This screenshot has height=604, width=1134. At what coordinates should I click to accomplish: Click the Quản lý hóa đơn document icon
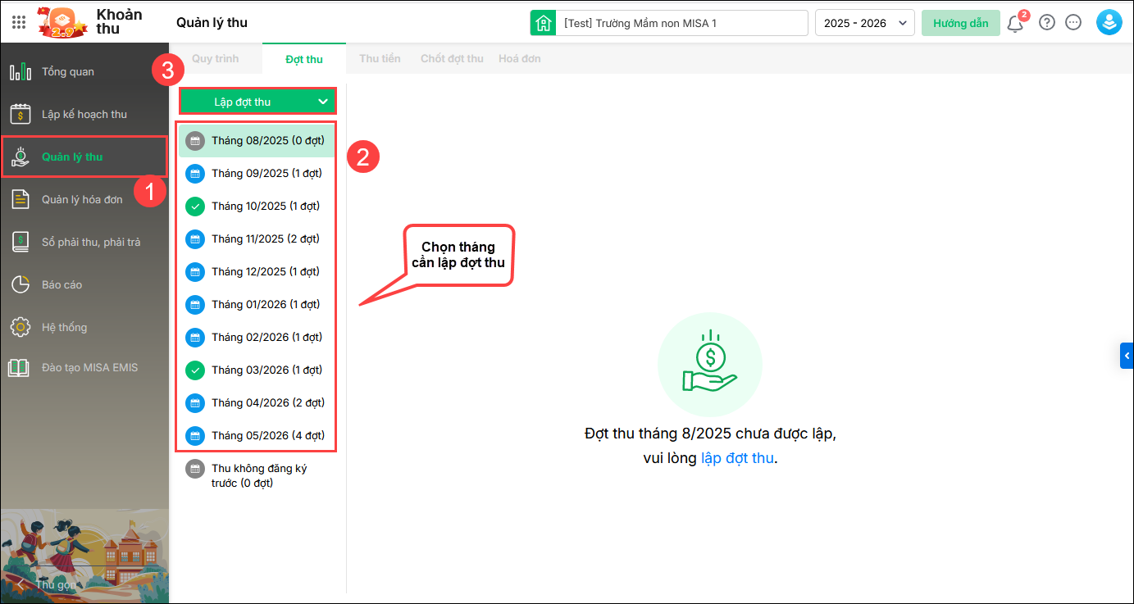click(x=20, y=199)
